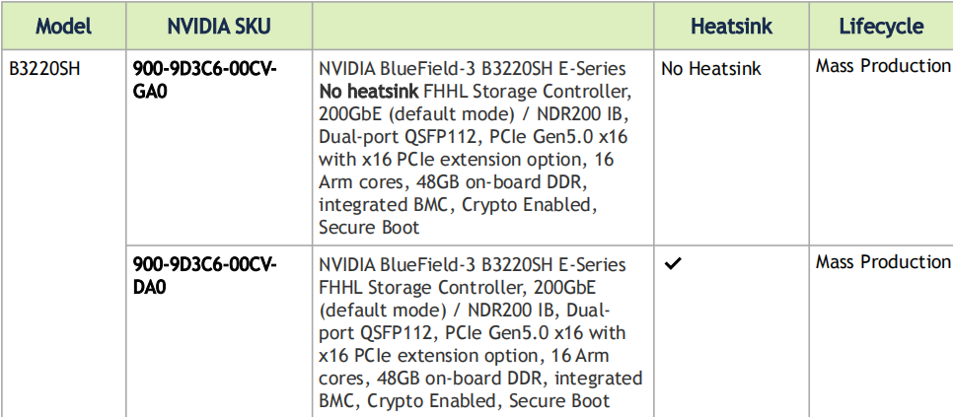Image resolution: width=953 pixels, height=417 pixels.
Task: Select SKU 900-9D3C6-00CV-GA0
Action: point(204,79)
